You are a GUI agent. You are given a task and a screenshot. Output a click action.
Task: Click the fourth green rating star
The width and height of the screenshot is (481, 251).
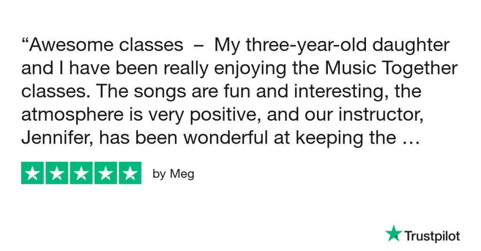[x=106, y=173]
